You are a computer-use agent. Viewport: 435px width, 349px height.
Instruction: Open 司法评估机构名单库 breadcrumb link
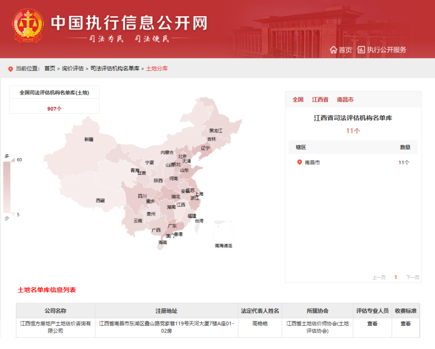click(115, 68)
